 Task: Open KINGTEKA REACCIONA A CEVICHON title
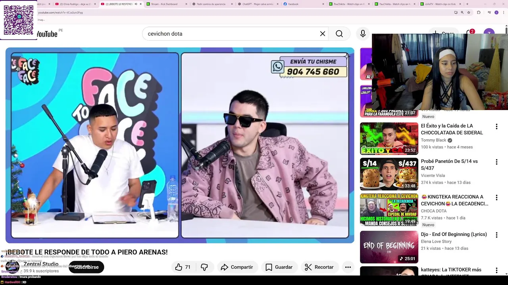coord(455,200)
